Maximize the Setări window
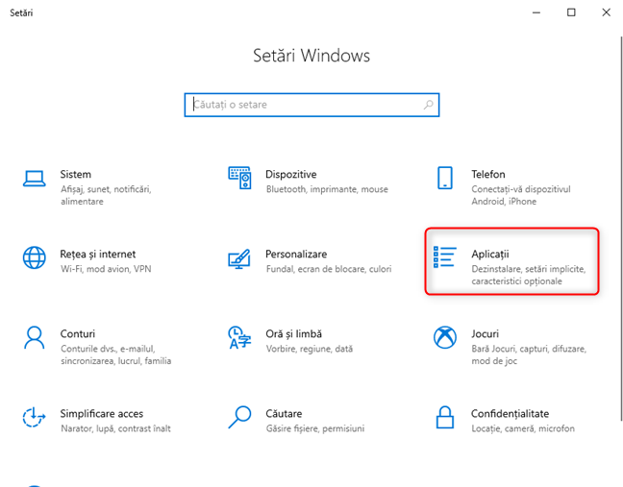 [x=571, y=12]
